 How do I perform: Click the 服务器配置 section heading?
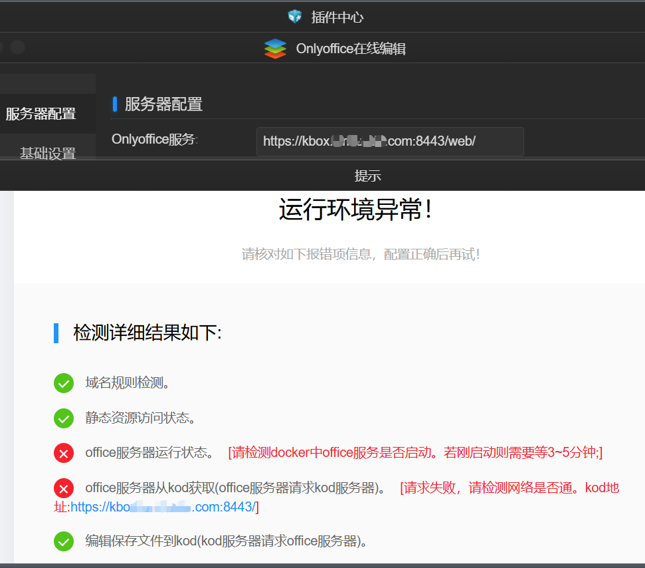coord(163,104)
